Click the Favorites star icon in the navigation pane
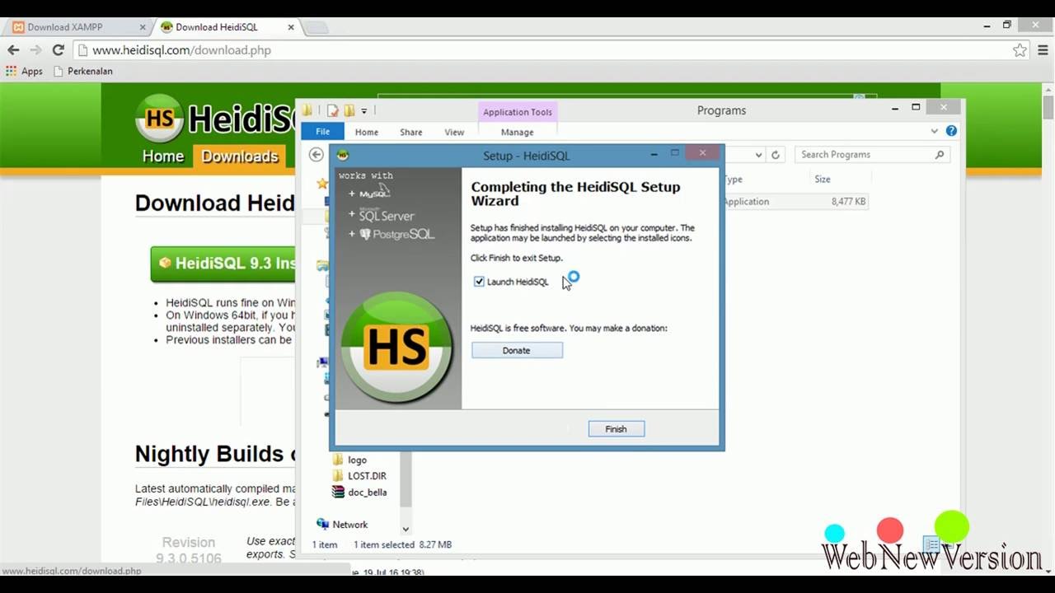 coord(322,184)
